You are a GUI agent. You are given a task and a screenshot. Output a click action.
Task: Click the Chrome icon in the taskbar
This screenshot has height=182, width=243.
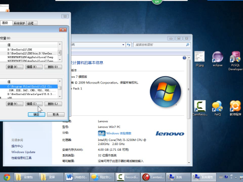[7, 177]
